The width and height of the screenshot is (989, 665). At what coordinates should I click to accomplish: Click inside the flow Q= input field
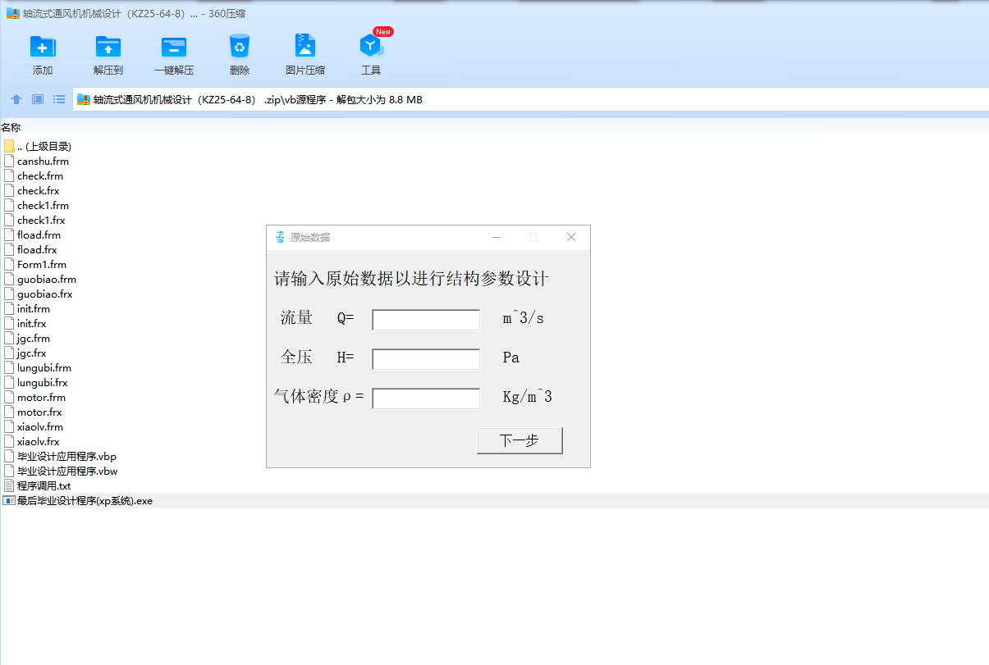(426, 320)
